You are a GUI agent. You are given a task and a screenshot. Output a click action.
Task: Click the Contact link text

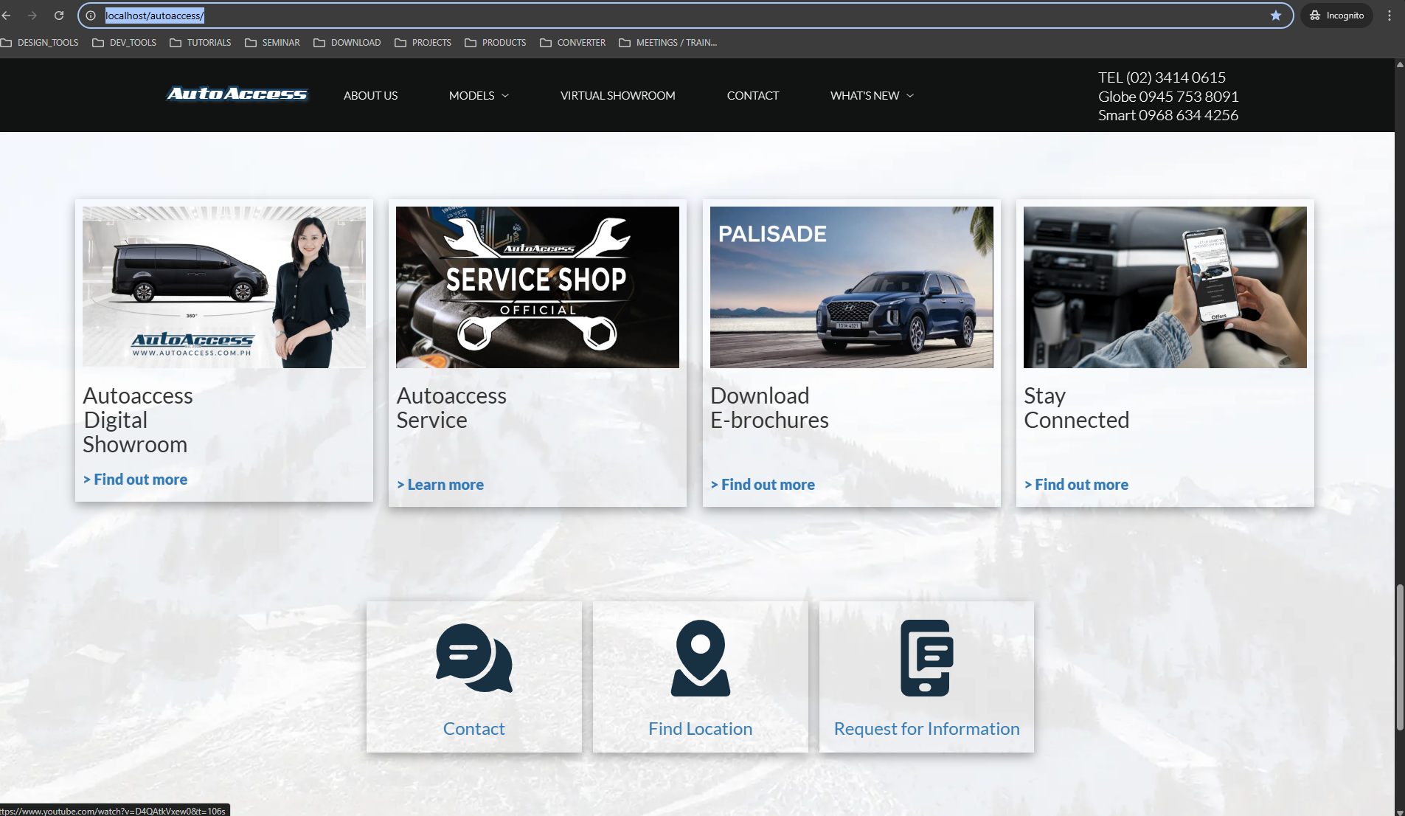pyautogui.click(x=474, y=729)
